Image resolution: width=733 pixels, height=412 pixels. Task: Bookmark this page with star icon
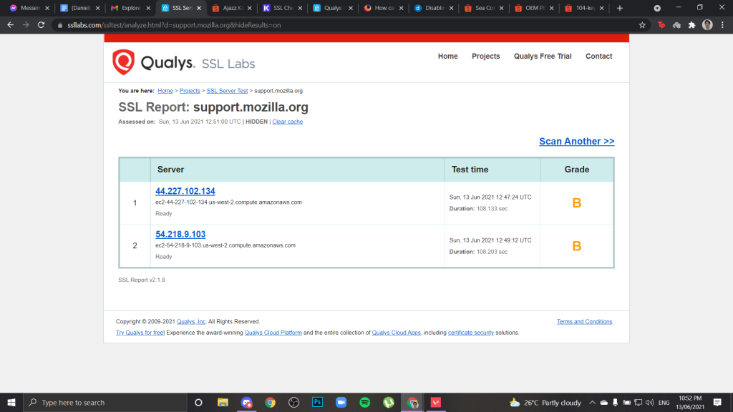[x=642, y=25]
